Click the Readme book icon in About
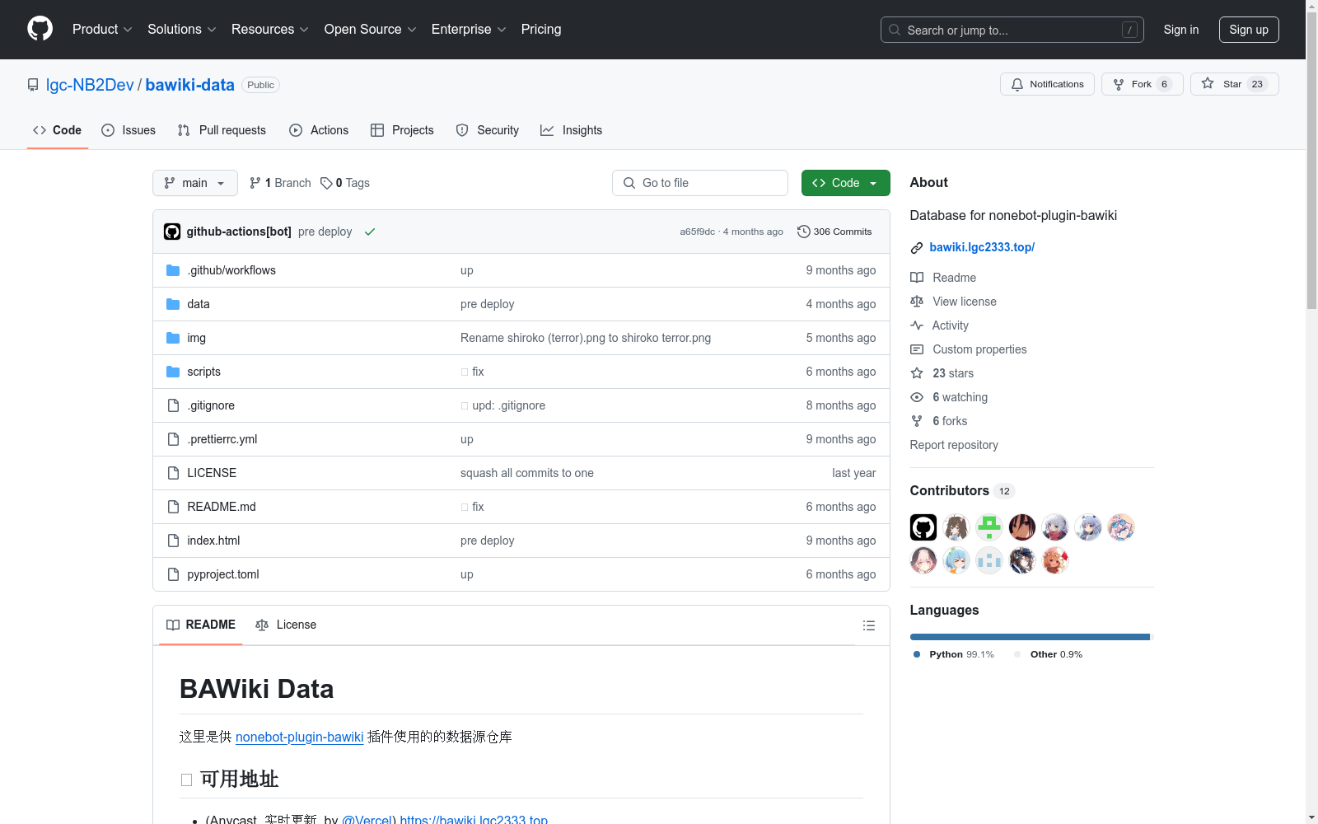Viewport: 1318px width, 824px height. 917,278
